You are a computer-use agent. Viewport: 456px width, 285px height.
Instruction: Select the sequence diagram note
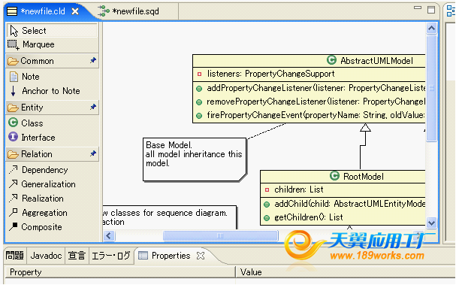(x=170, y=217)
